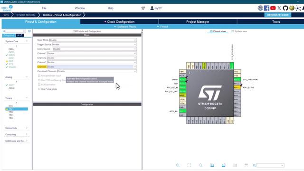
Task: Open the File menu
Action: [x=44, y=8]
